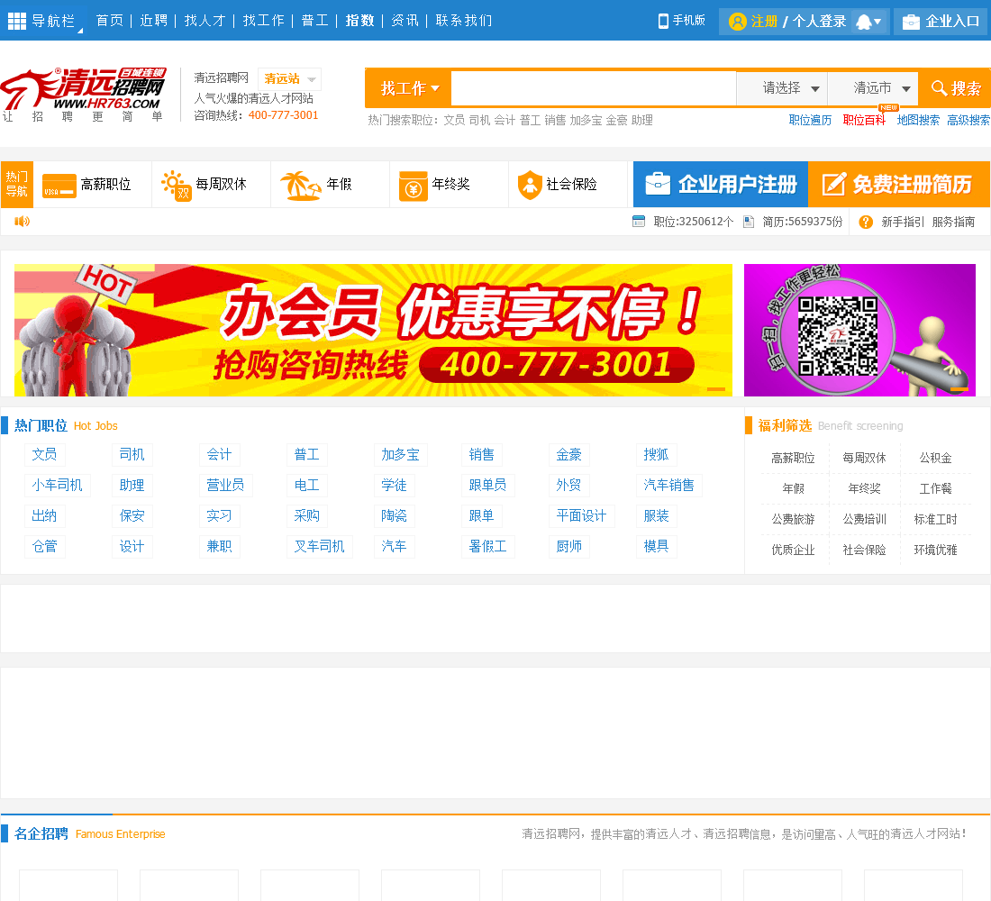Click the 简历 count document icon
This screenshot has height=901, width=991.
(x=749, y=222)
